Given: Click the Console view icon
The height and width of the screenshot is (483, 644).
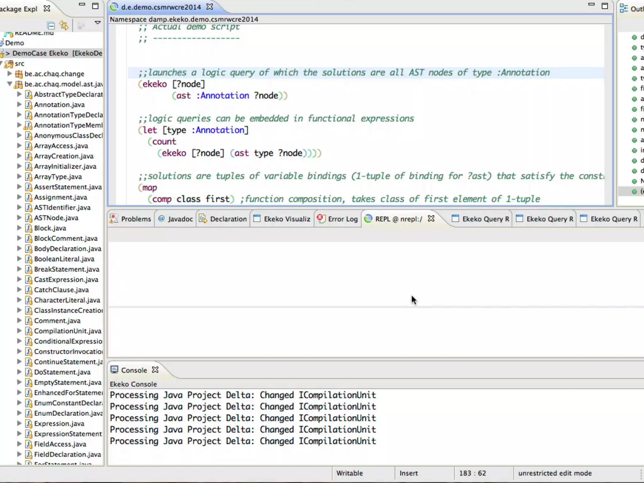Looking at the screenshot, I should [114, 370].
